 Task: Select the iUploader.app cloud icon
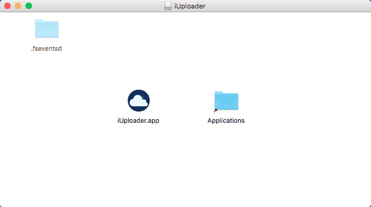pos(139,101)
